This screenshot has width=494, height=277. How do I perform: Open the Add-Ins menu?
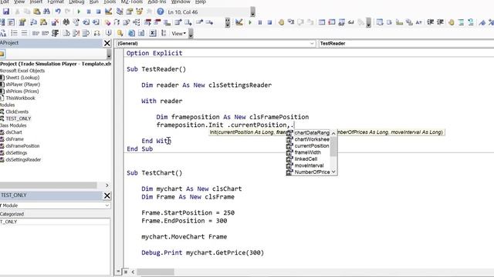[x=157, y=2]
